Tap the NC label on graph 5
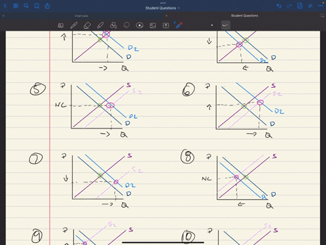The image size is (326, 245). pyautogui.click(x=61, y=105)
